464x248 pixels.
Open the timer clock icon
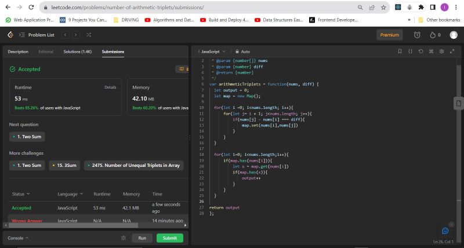[416, 35]
